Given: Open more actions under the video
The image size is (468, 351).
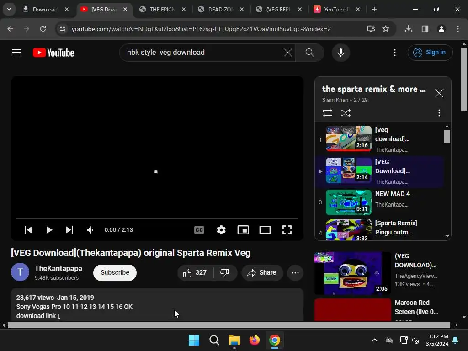Looking at the screenshot, I should pos(295,272).
